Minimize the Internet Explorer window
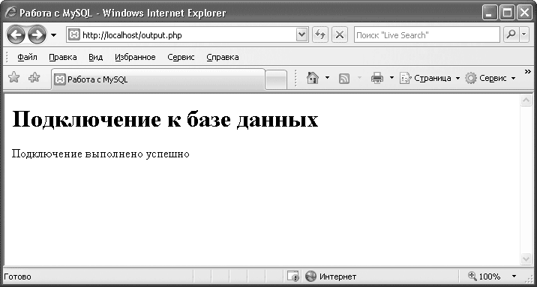Viewport: 537px width, 287px height. click(x=490, y=13)
